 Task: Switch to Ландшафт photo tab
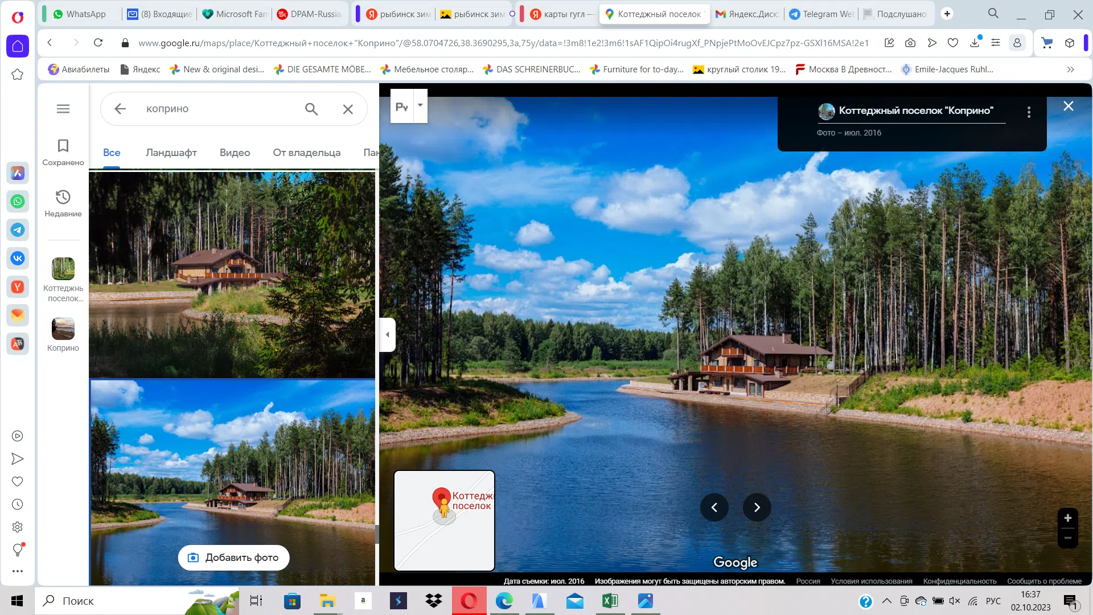(171, 153)
